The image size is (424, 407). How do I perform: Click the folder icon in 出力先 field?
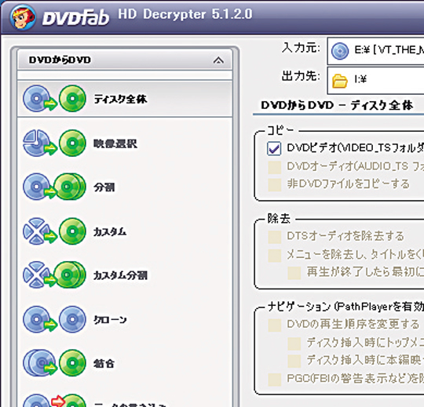(340, 81)
